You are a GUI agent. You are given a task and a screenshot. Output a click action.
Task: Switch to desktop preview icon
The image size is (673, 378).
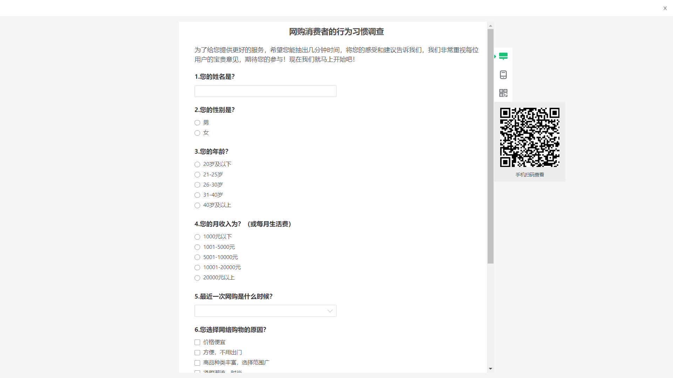pos(503,56)
